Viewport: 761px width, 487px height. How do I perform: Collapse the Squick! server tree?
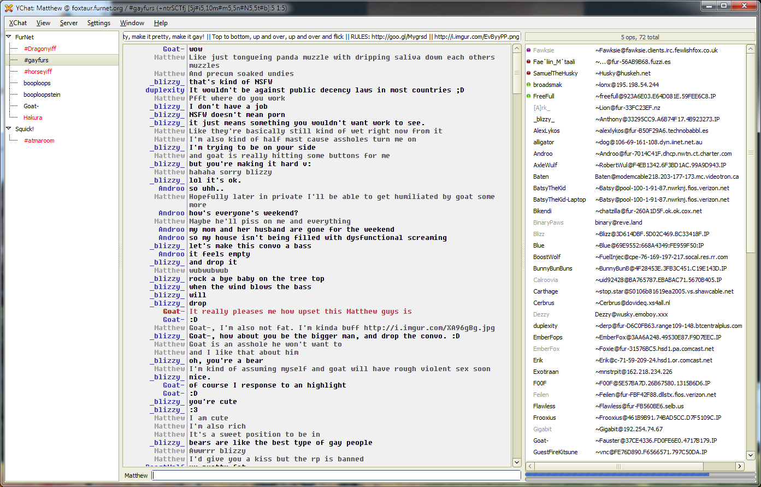pos(9,129)
